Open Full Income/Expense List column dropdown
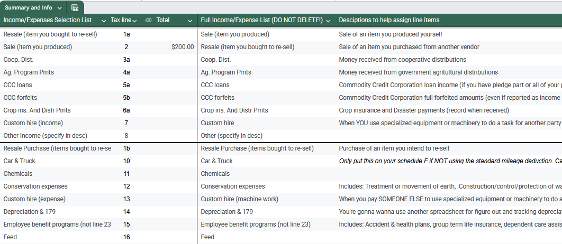Viewport: 562px width, 244px height. tap(328, 21)
